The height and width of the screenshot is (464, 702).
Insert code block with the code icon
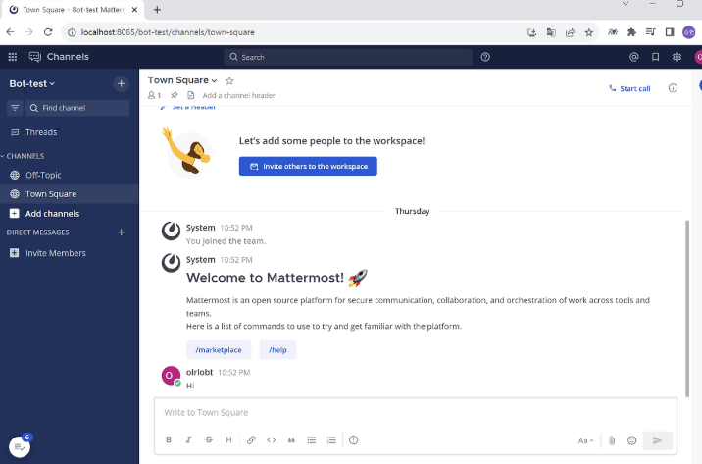271,439
